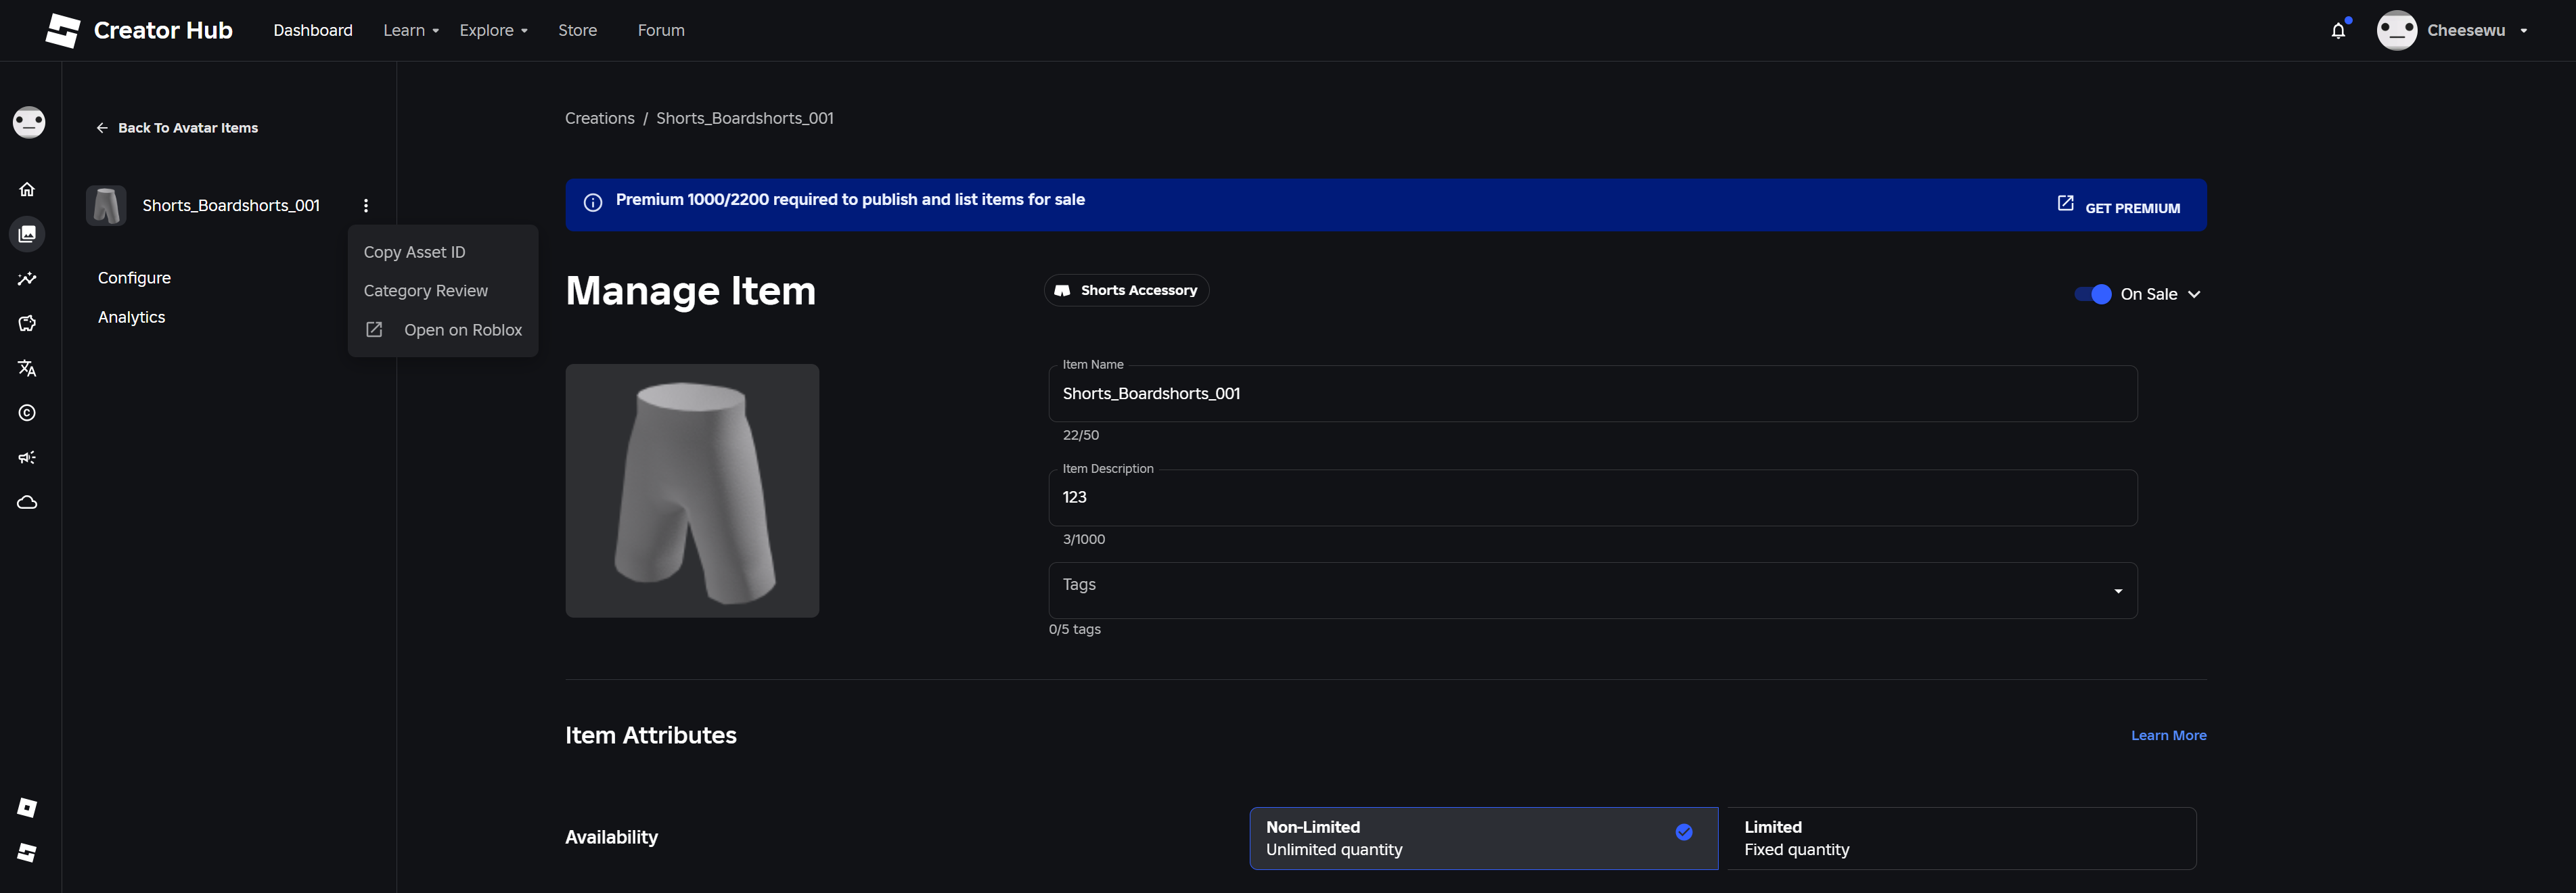The height and width of the screenshot is (893, 2576).
Task: Choose Copy Asset ID from the menu
Action: (x=414, y=252)
